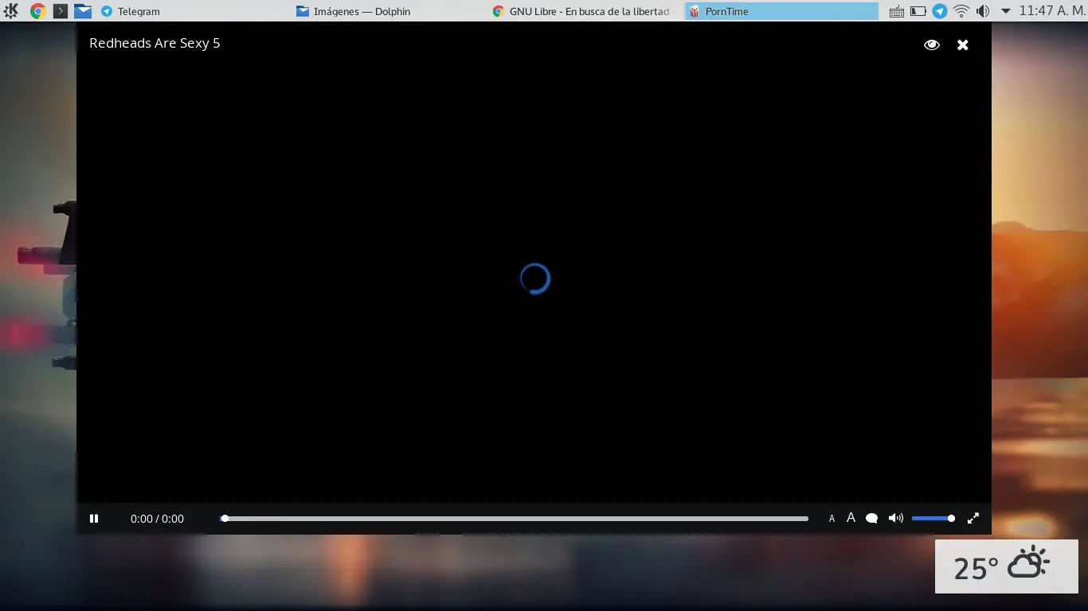Open the KDE application launcher
Screen dimensions: 1088x611
(11, 11)
